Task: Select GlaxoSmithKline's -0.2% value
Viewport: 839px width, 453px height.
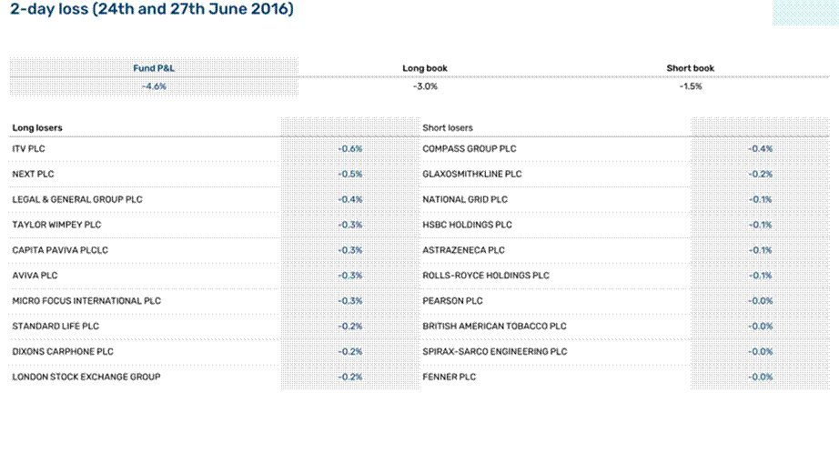Action: click(761, 174)
